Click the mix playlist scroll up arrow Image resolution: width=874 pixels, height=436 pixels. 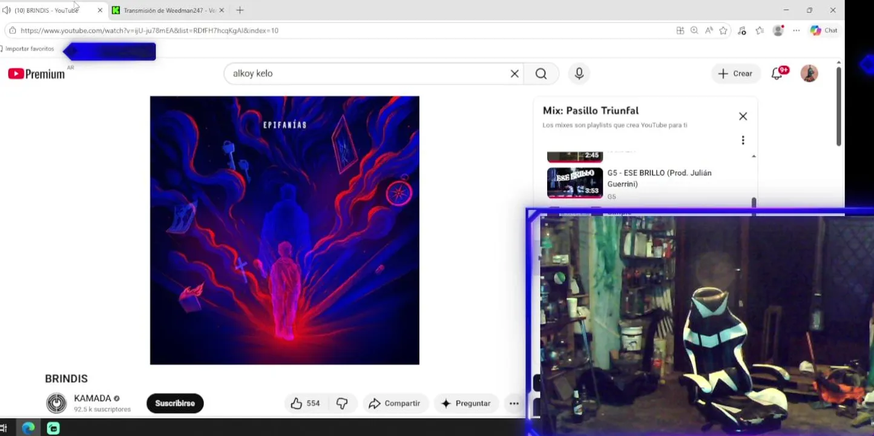(x=754, y=156)
